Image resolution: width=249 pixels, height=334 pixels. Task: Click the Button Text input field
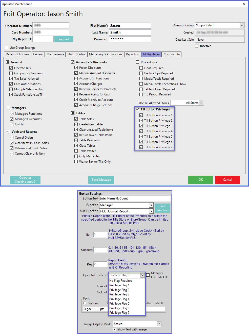135,198
